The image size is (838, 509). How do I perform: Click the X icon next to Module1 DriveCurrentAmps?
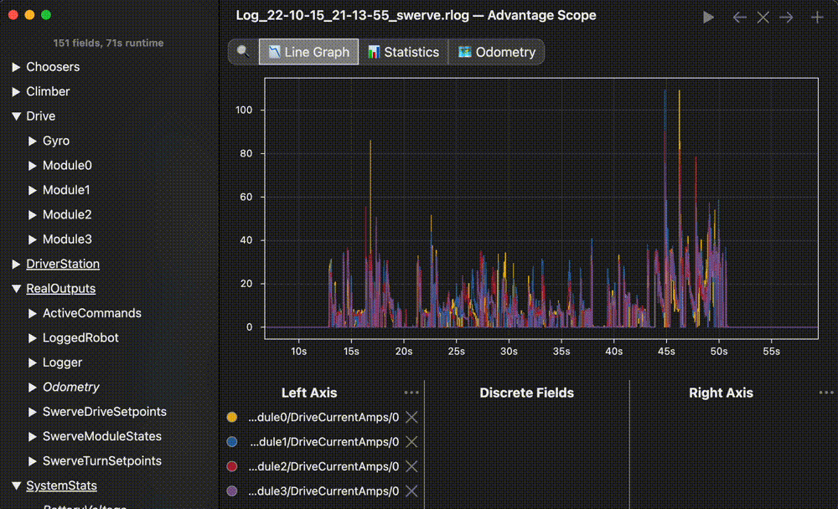[411, 442]
